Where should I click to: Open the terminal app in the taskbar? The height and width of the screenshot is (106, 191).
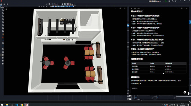pos(12,105)
